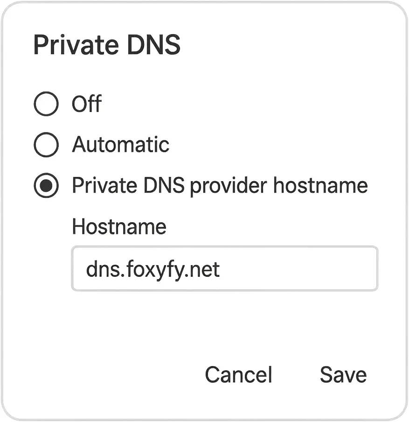Choose the Automatic radio button
Viewport: 409px width, 422px height.
point(46,145)
